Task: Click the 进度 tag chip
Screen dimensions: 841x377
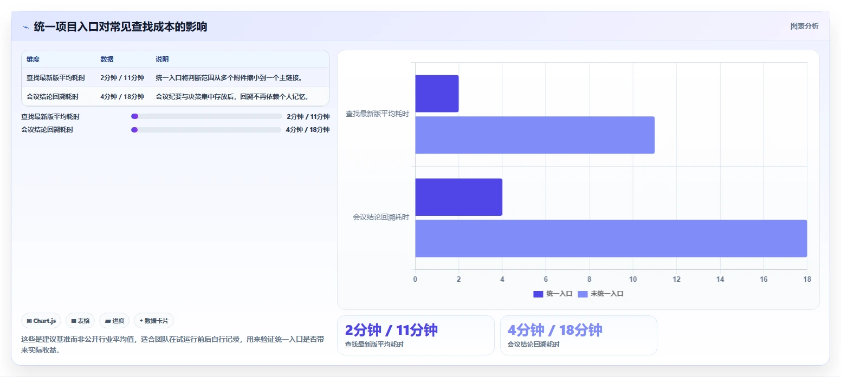Action: (x=114, y=321)
